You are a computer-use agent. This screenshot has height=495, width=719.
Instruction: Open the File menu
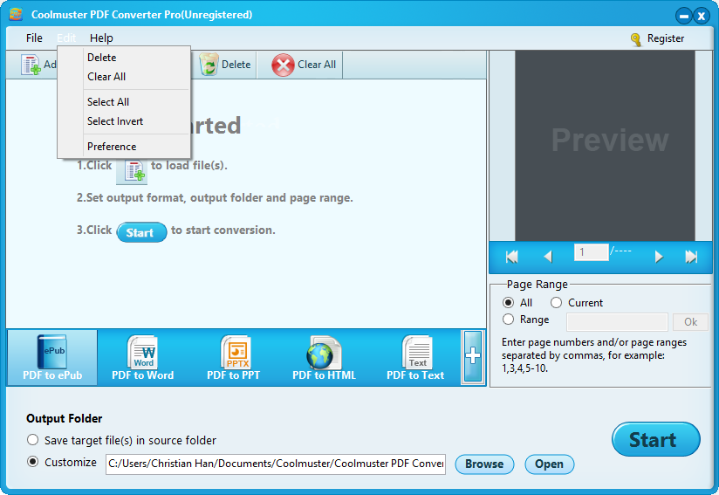pyautogui.click(x=34, y=38)
